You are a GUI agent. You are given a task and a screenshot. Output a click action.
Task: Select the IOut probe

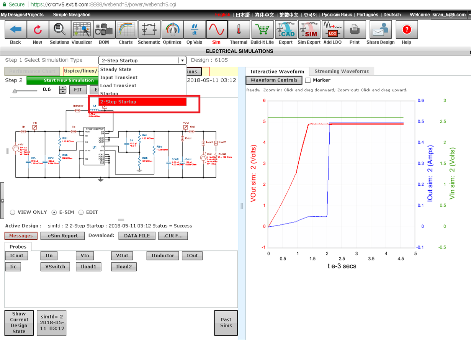pos(192,256)
